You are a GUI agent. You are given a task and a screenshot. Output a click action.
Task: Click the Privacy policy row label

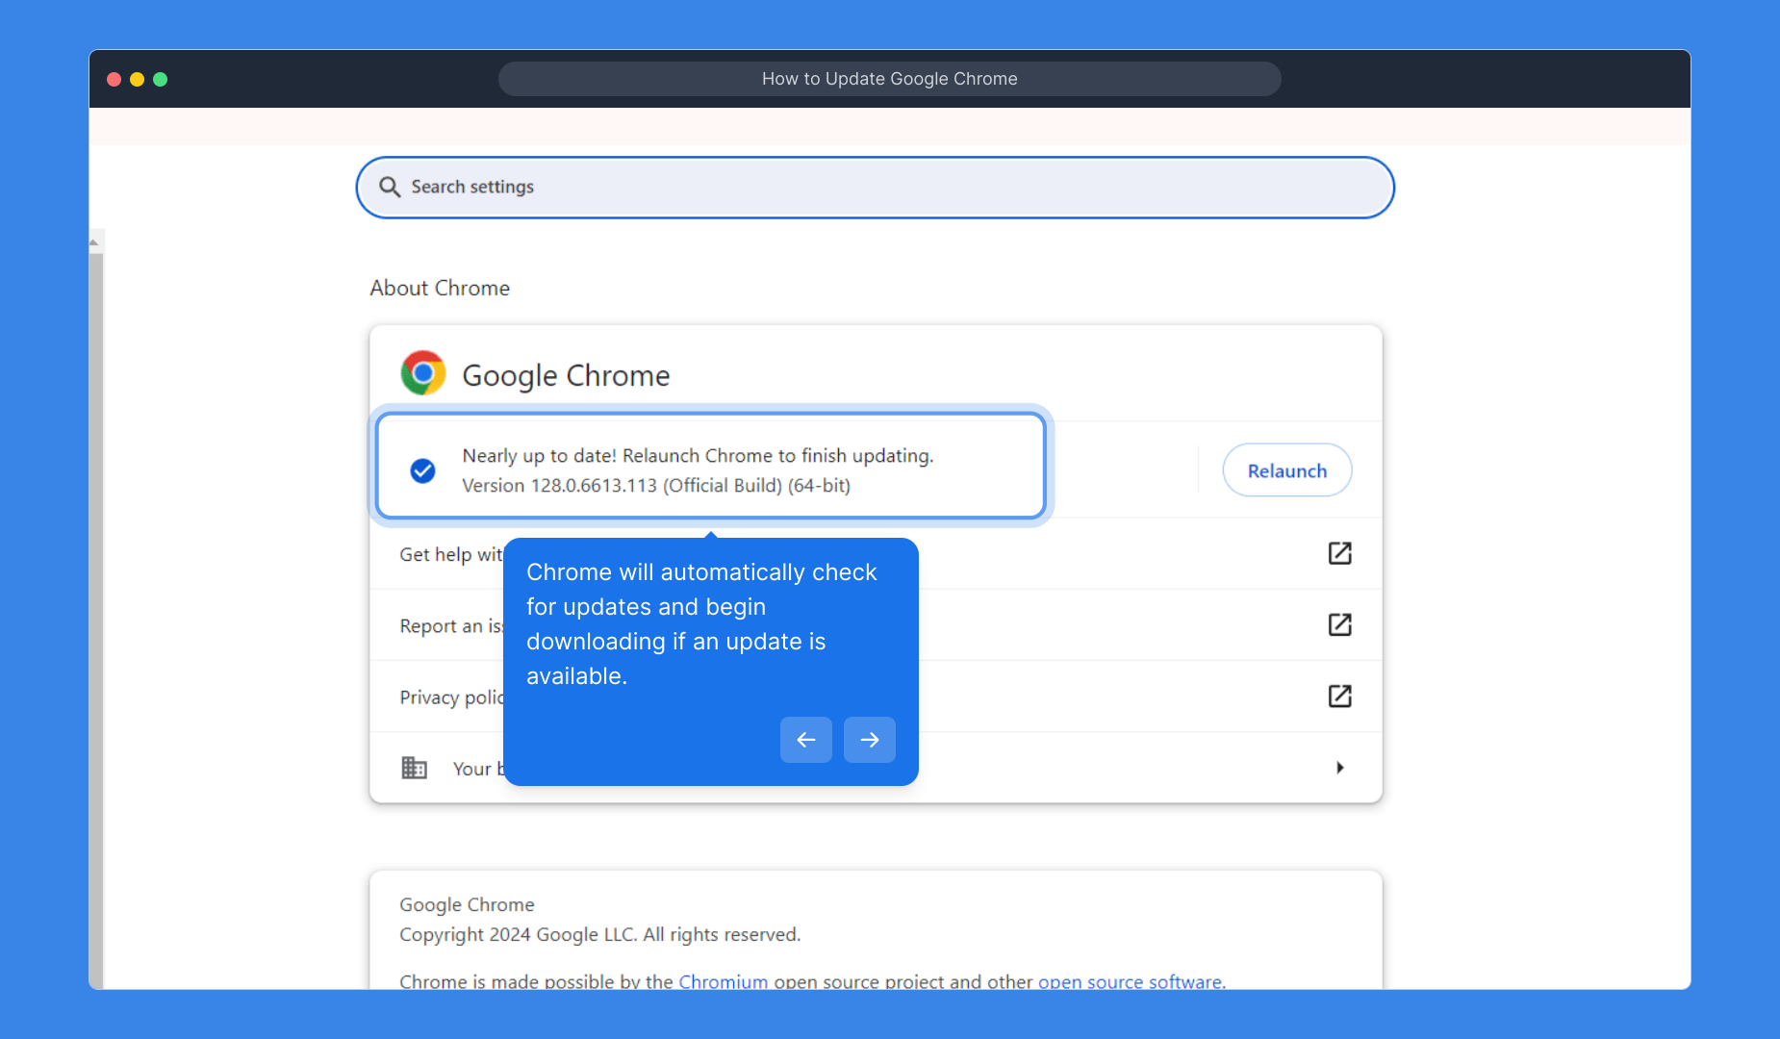click(450, 697)
